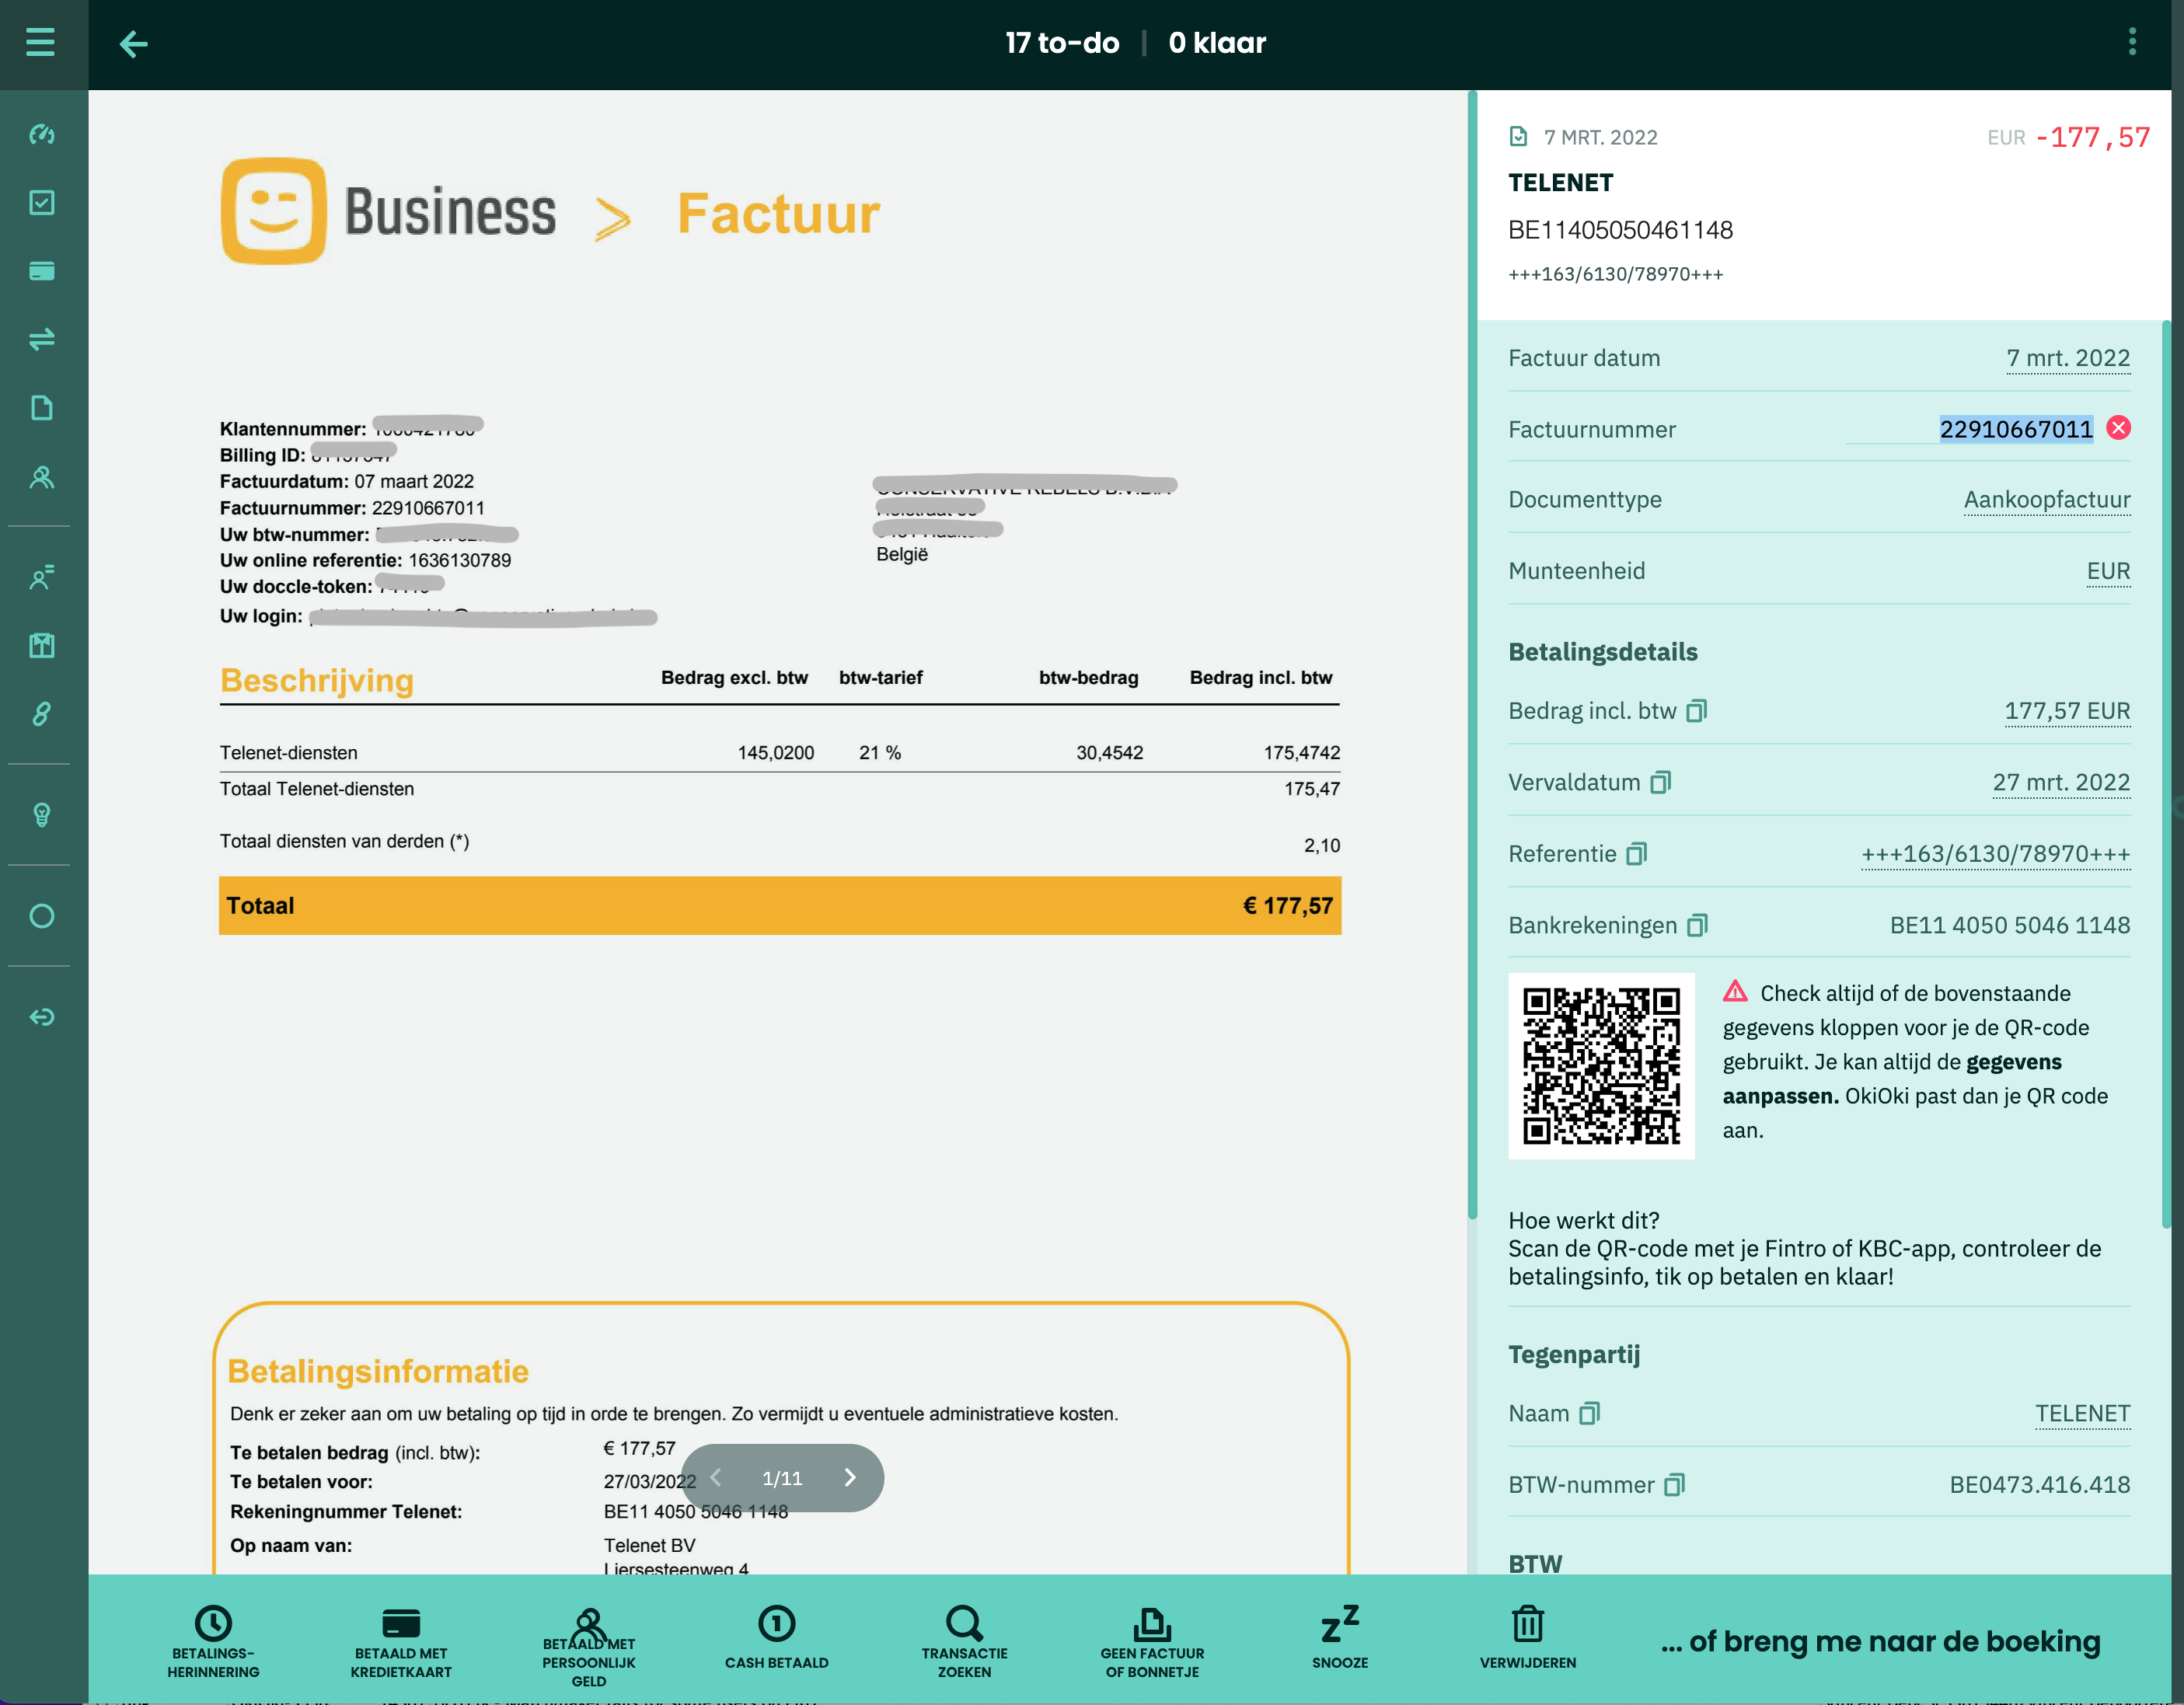The width and height of the screenshot is (2184, 1705).
Task: Copy the Vervaldatum value
Action: tap(1661, 782)
